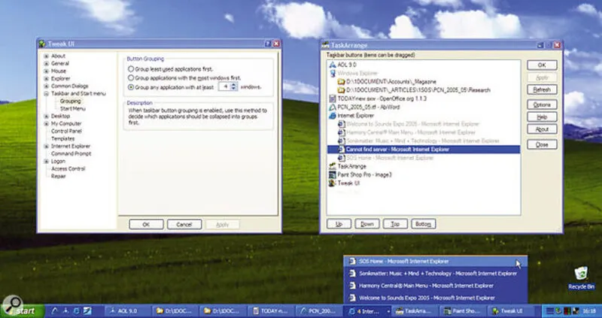Click the window count number field
This screenshot has height=318, width=602.
pos(224,86)
